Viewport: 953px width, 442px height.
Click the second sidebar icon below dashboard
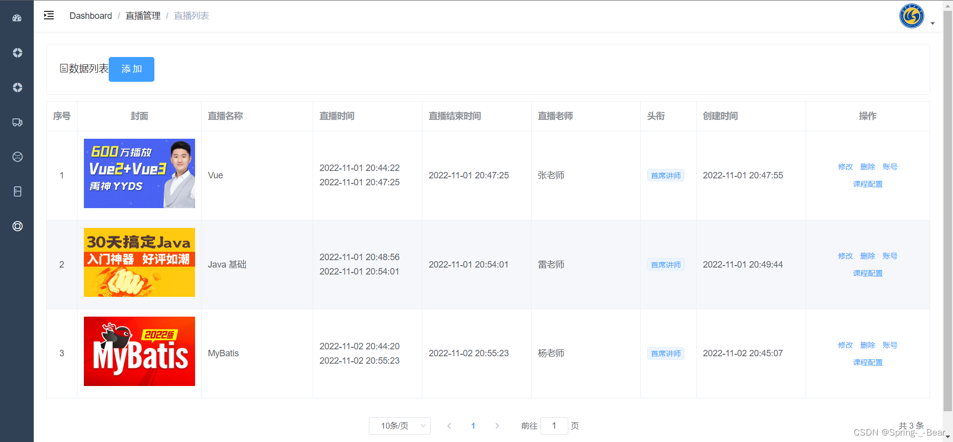tap(17, 53)
